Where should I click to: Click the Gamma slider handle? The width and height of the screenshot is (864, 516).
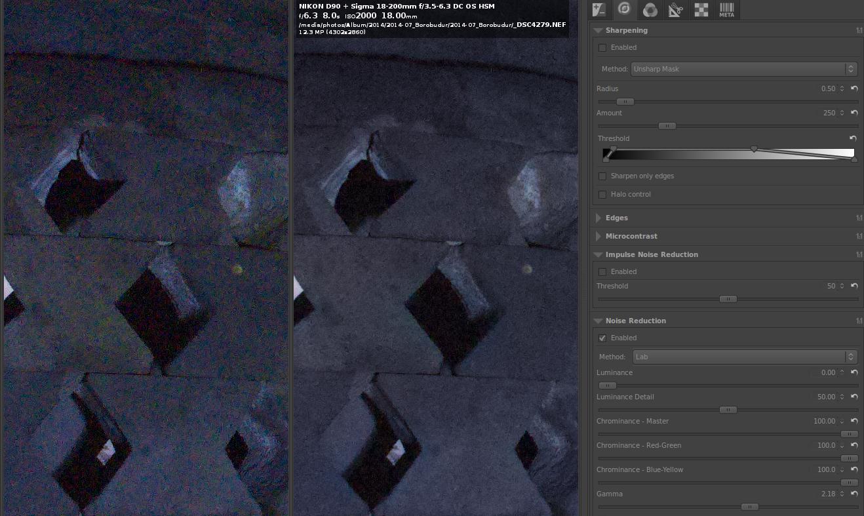point(749,507)
